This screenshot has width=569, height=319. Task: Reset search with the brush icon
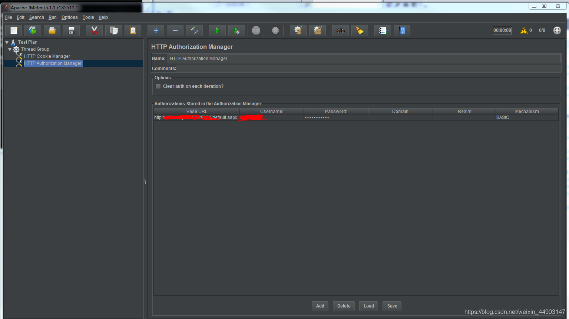pos(360,30)
